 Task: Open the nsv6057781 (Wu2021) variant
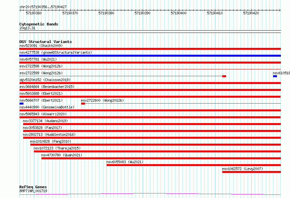pos(150,63)
